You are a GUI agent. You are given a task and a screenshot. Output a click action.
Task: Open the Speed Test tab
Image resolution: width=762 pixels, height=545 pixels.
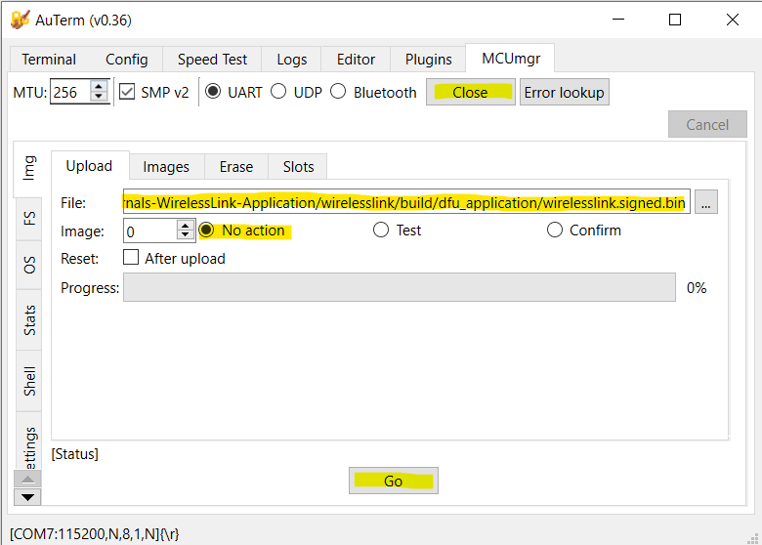point(212,60)
